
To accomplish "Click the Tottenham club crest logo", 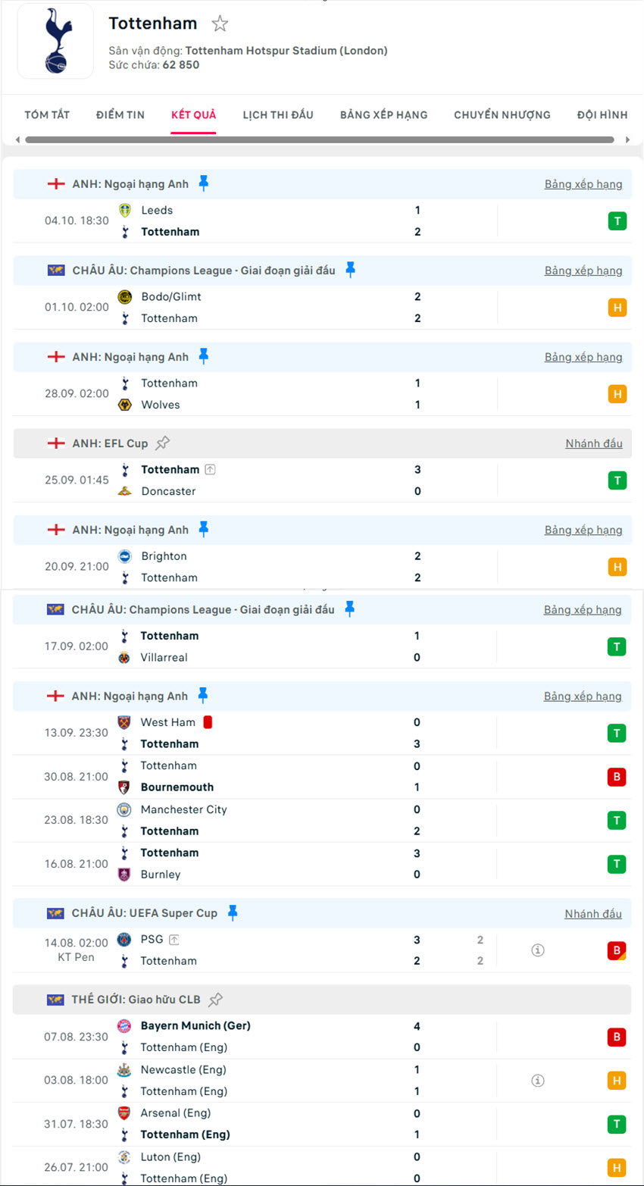I will [55, 42].
